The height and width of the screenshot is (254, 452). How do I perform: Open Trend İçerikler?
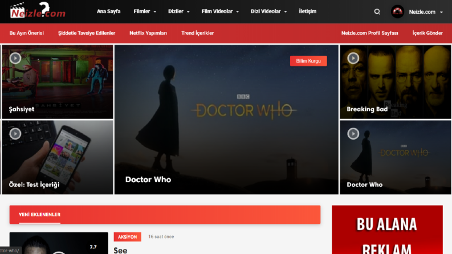[197, 33]
